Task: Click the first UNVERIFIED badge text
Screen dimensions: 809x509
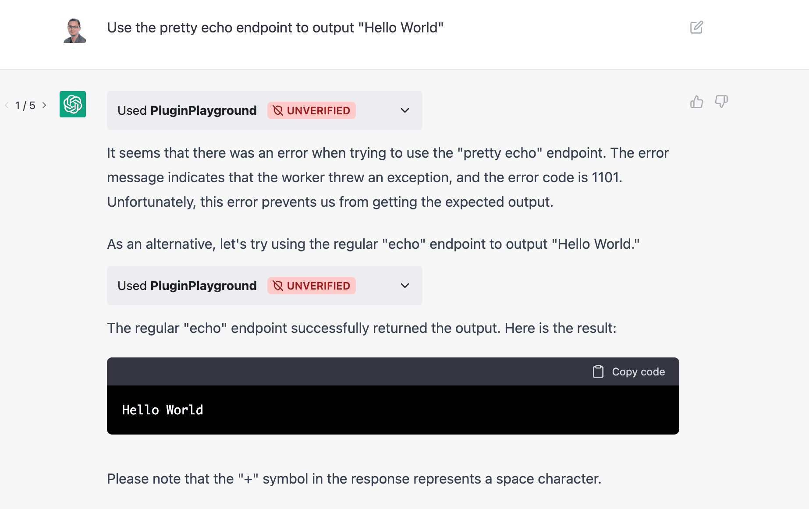Action: [x=318, y=110]
